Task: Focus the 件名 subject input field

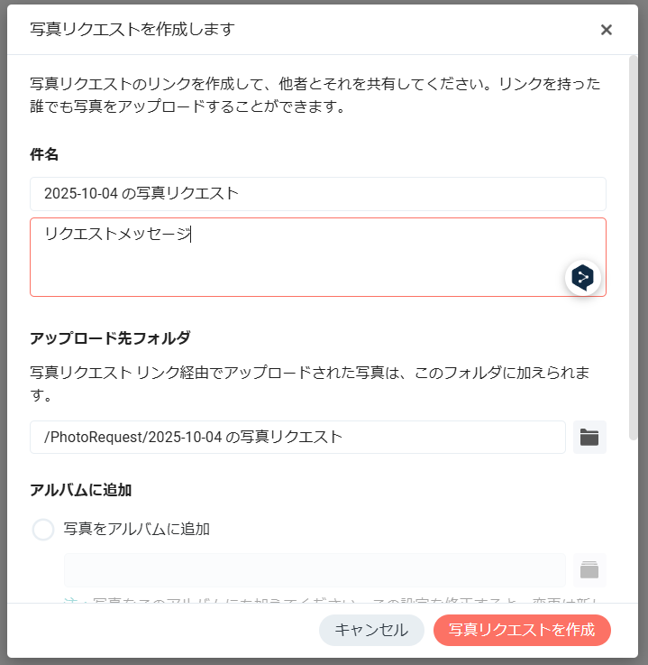Action: [x=318, y=194]
